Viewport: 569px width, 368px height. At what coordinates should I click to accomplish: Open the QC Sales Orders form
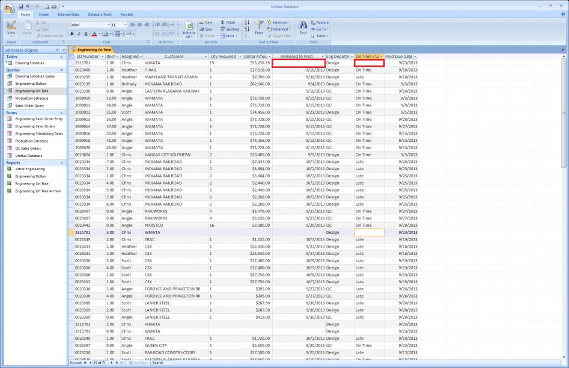pos(28,148)
